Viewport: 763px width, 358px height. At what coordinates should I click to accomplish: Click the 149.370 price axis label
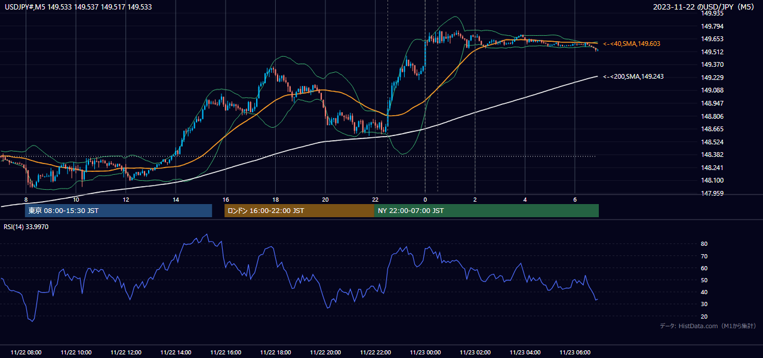713,64
